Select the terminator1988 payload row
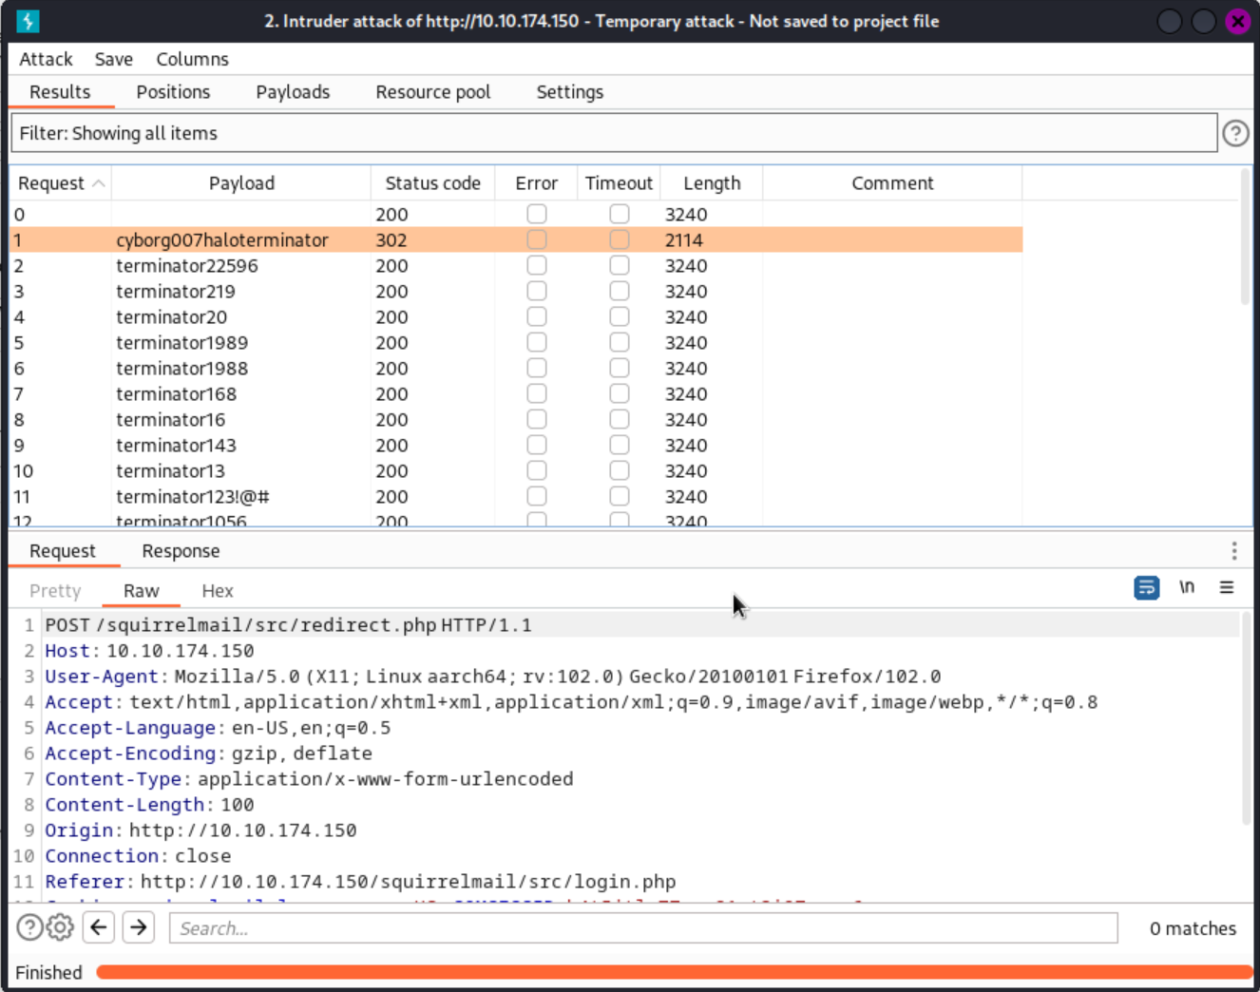This screenshot has width=1260, height=992. 516,368
